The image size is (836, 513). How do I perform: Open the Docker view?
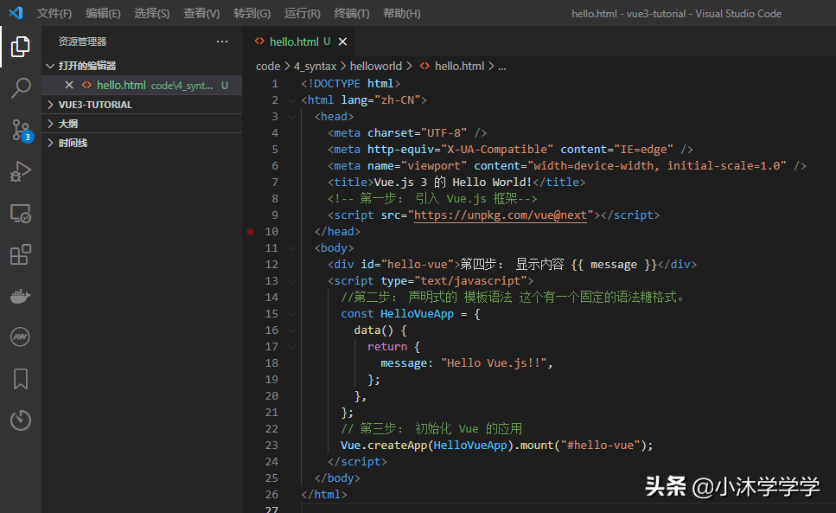(x=20, y=296)
